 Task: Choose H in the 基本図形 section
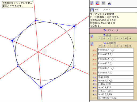point(109,46)
